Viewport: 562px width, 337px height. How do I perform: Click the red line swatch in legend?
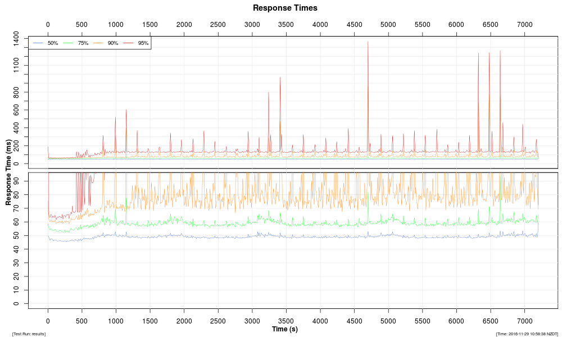click(x=129, y=43)
